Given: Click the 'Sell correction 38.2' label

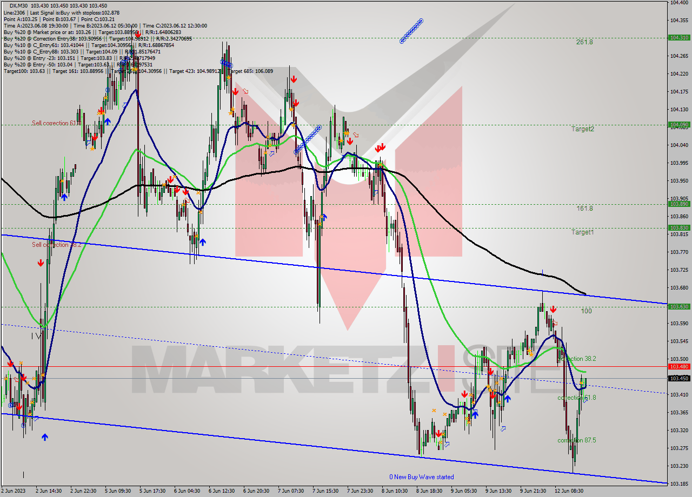Looking at the screenshot, I should click(x=57, y=245).
